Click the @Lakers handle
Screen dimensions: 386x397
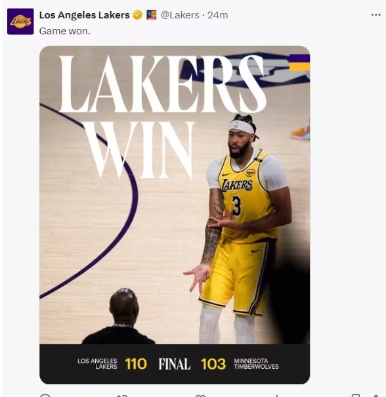click(180, 15)
